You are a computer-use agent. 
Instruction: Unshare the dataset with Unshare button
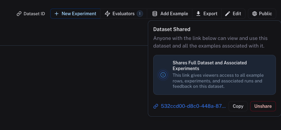263,106
